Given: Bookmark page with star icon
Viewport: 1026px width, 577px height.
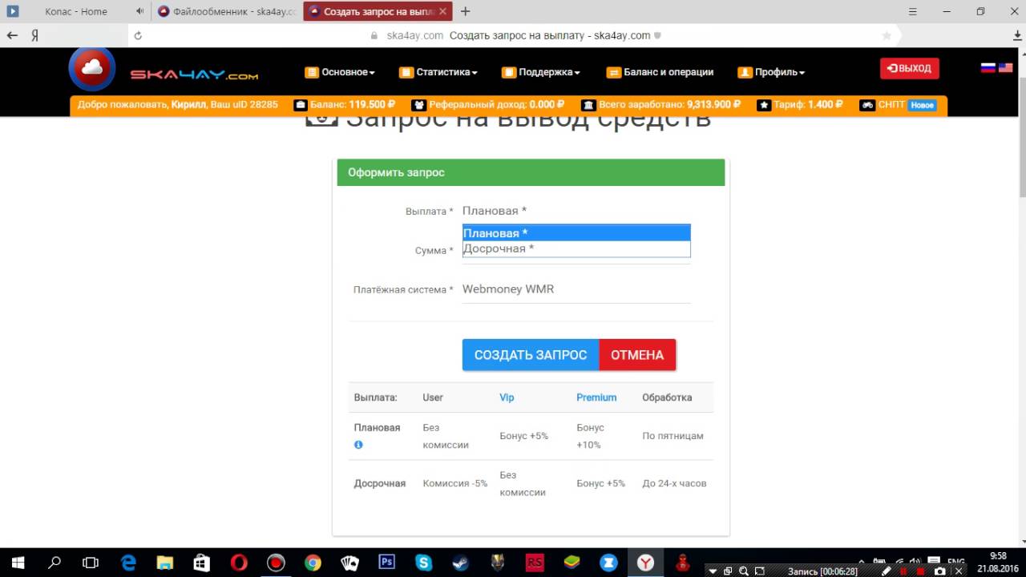Looking at the screenshot, I should (x=887, y=35).
